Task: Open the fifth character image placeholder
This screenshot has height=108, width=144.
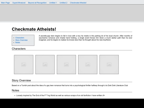Action: pyautogui.click(x=109, y=65)
